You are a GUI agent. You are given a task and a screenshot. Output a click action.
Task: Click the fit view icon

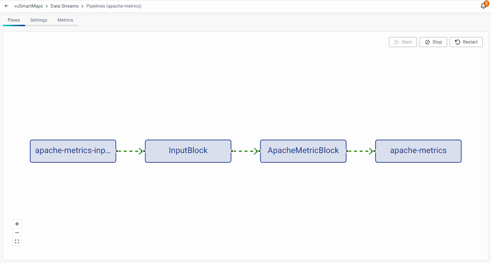tap(17, 241)
